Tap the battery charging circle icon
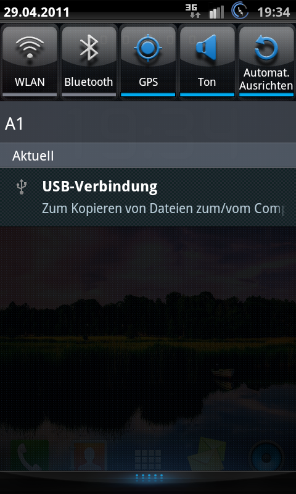296x494 pixels. coord(240,11)
